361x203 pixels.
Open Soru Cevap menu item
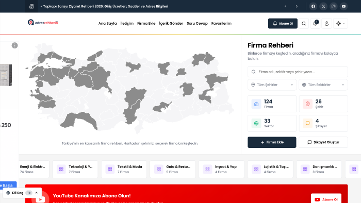[197, 24]
